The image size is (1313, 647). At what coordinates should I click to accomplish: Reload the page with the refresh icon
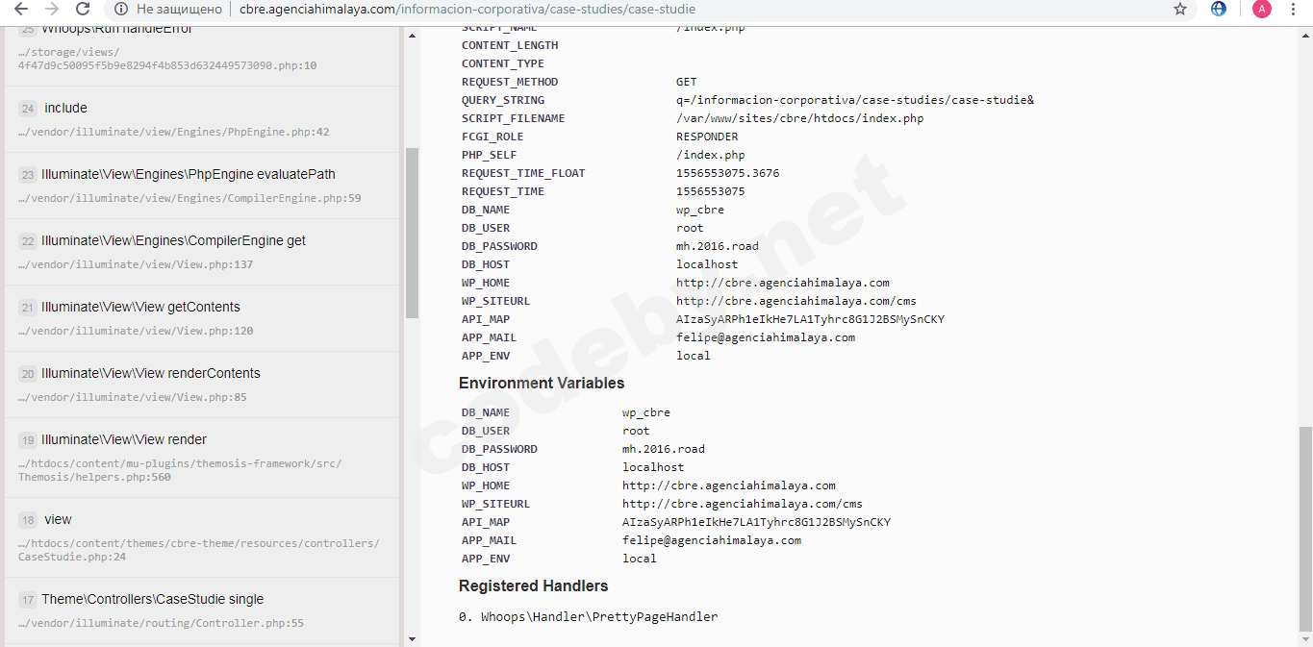point(83,9)
